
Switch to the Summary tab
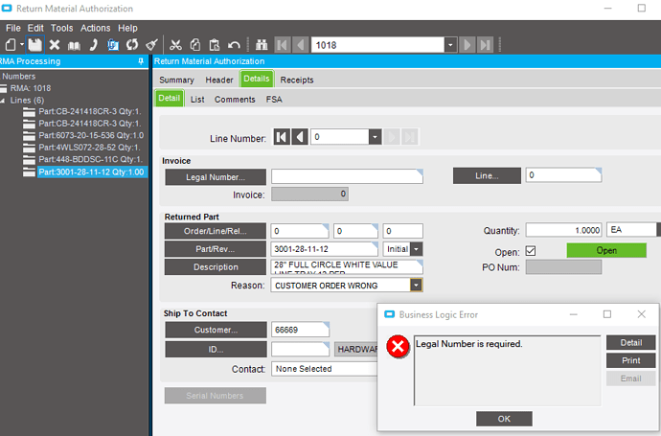pos(176,80)
